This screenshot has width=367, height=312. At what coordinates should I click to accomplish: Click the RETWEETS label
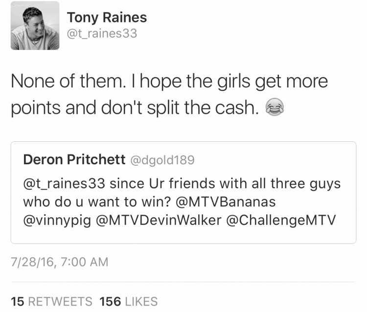[60, 301]
